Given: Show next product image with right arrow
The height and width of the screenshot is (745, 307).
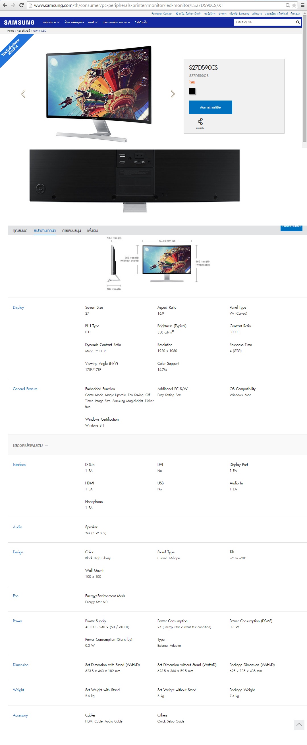Looking at the screenshot, I should 173,94.
